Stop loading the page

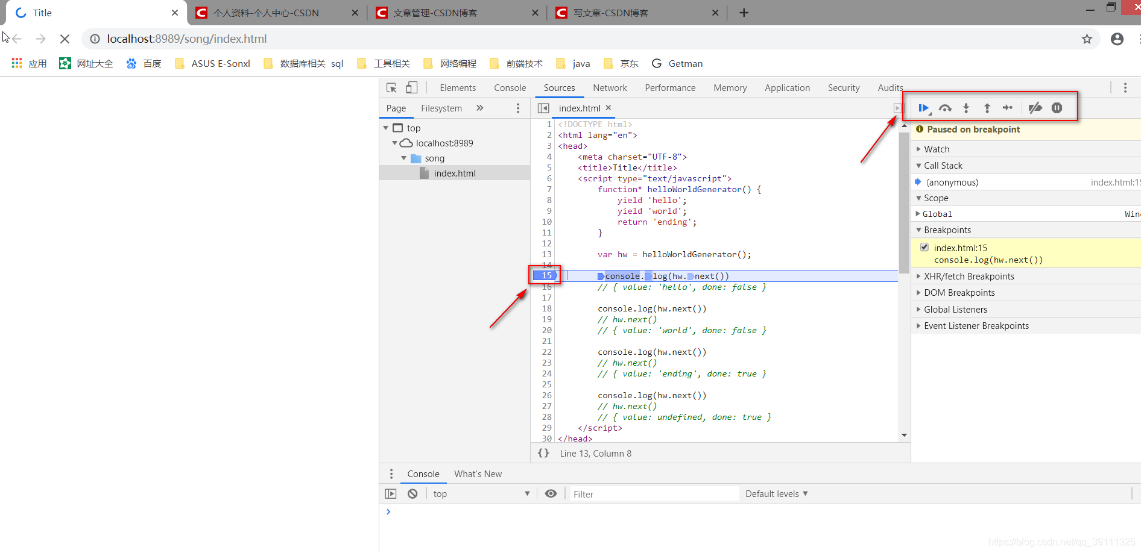[65, 39]
